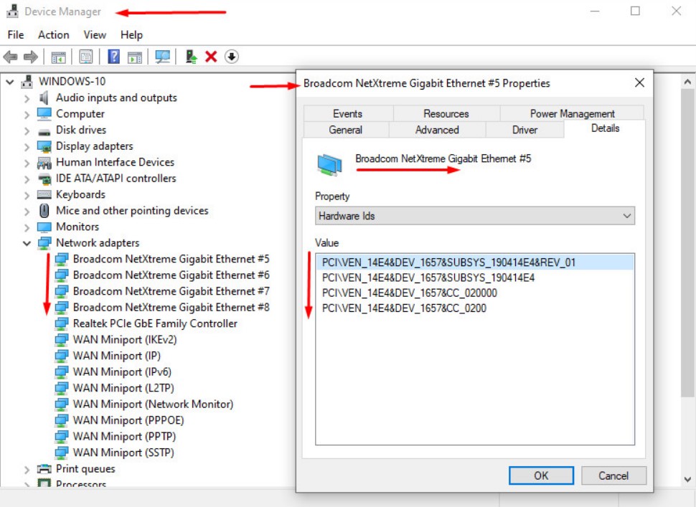Select WAN Miniport (L2TP)
This screenshot has width=696, height=507.
(x=123, y=388)
